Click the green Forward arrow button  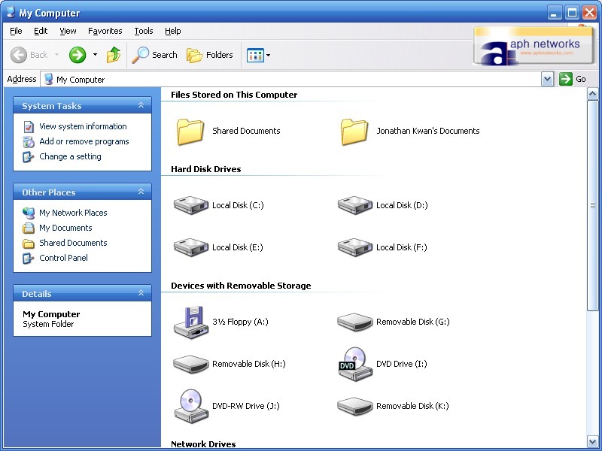click(78, 55)
